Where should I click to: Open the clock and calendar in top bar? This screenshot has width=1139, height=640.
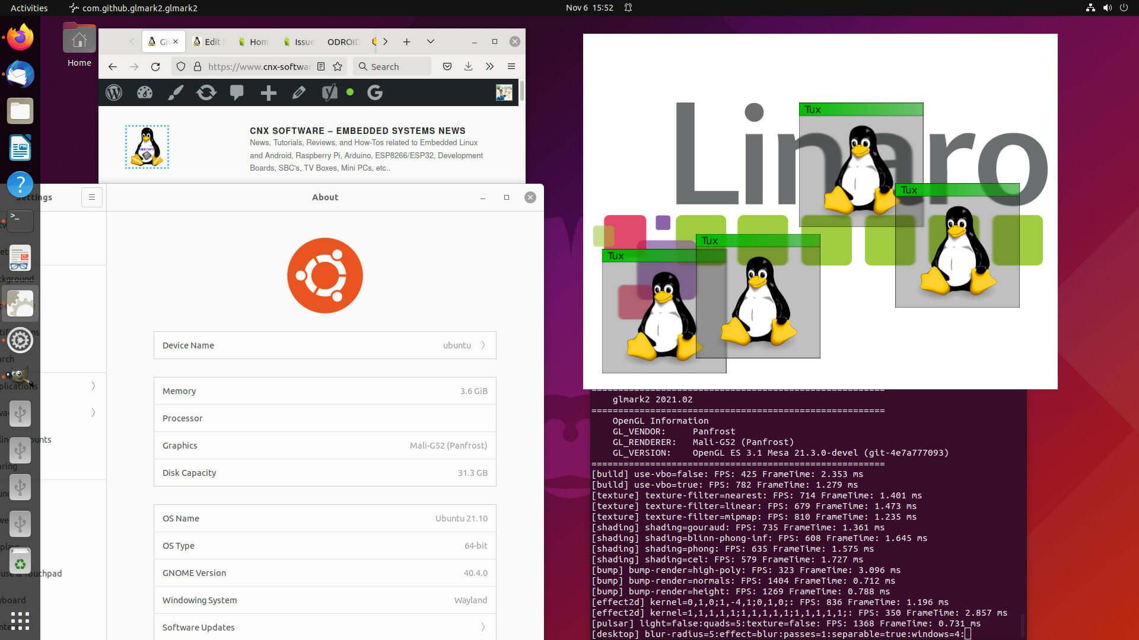589,8
